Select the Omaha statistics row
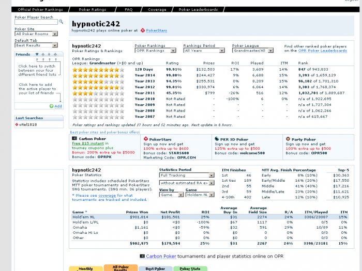The image size is (362, 271). point(210,228)
